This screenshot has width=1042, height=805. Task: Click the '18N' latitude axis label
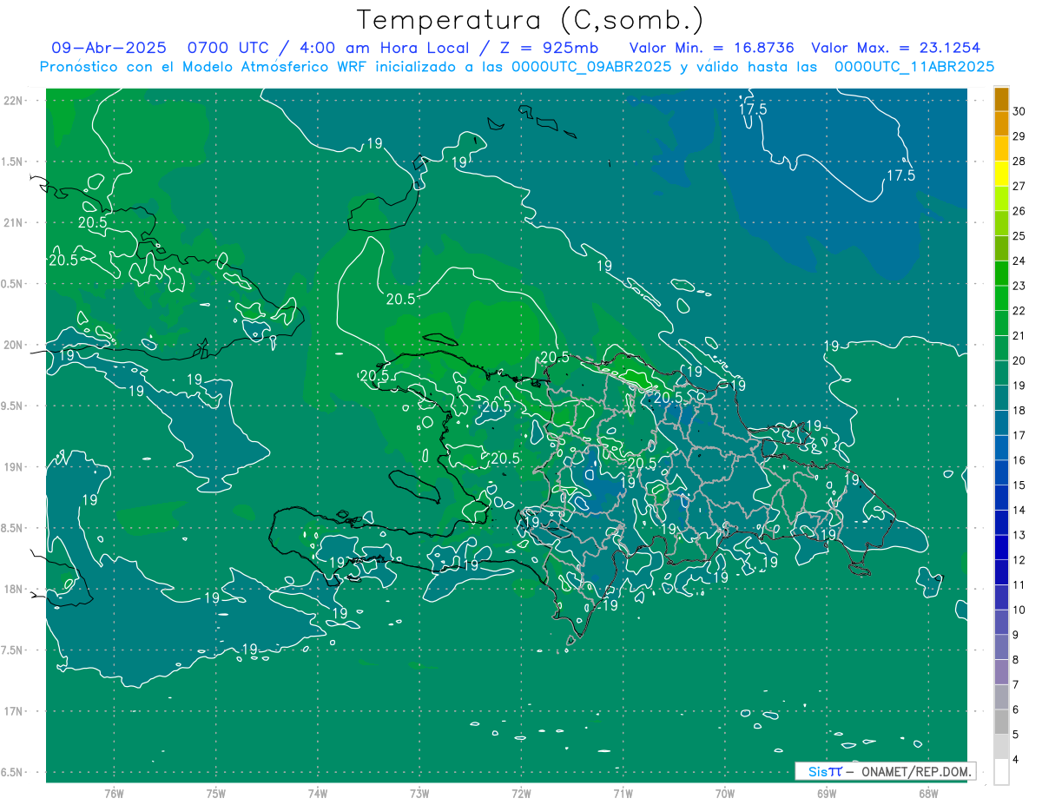tap(13, 589)
